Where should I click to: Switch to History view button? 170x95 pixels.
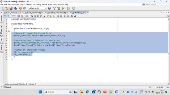[x=13, y=16]
